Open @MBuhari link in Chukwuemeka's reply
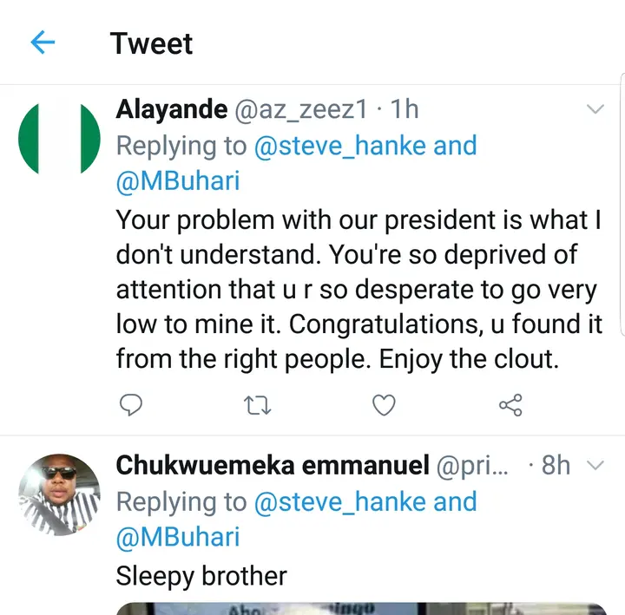625x615 pixels. pyautogui.click(x=178, y=537)
